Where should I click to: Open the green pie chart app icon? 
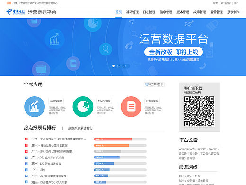(83, 107)
